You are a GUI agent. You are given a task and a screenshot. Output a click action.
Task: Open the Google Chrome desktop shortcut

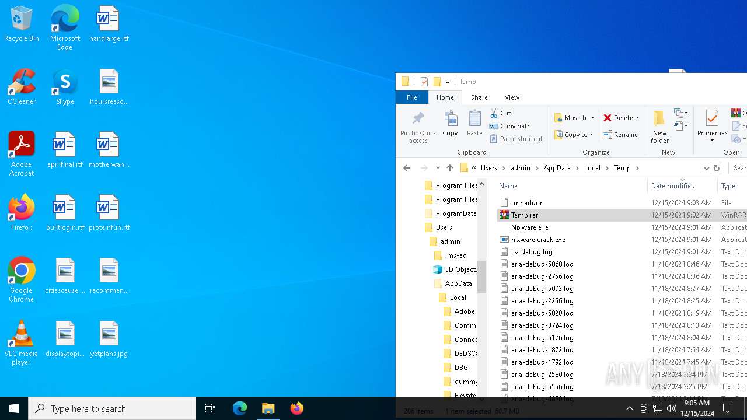coord(22,280)
